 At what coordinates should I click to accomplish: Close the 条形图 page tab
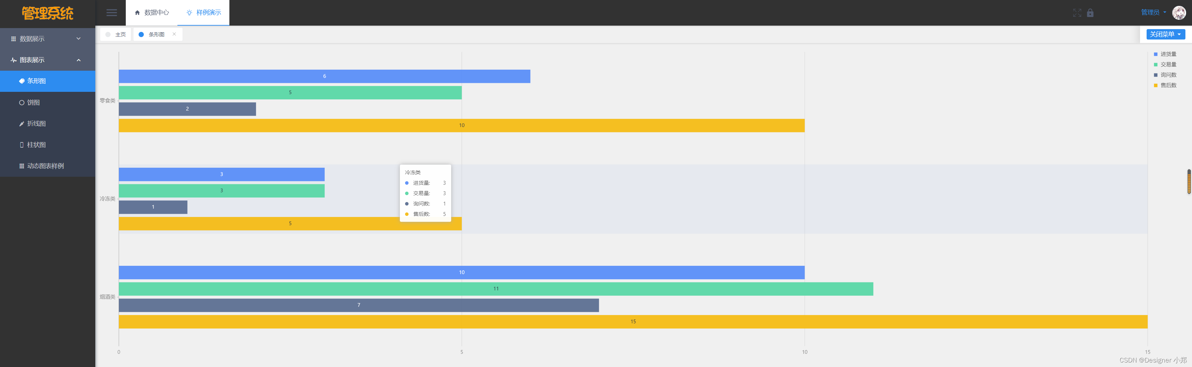[174, 34]
